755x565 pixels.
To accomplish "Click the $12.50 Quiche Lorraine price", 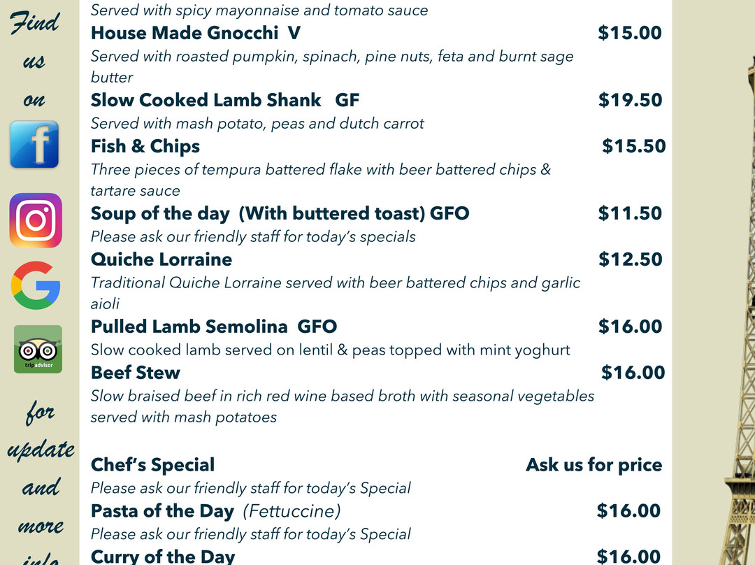I will coord(630,259).
